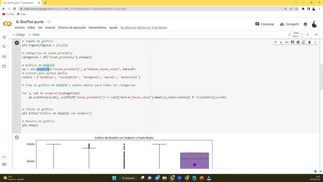Add a comment to the cell
Image resolution: width=323 pixels, height=182 pixels.
click(x=292, y=42)
